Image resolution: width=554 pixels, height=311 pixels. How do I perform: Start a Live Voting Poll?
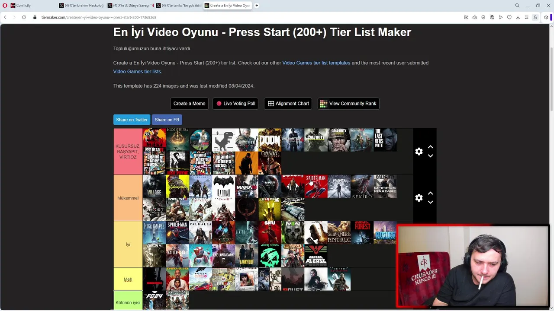[x=235, y=104]
